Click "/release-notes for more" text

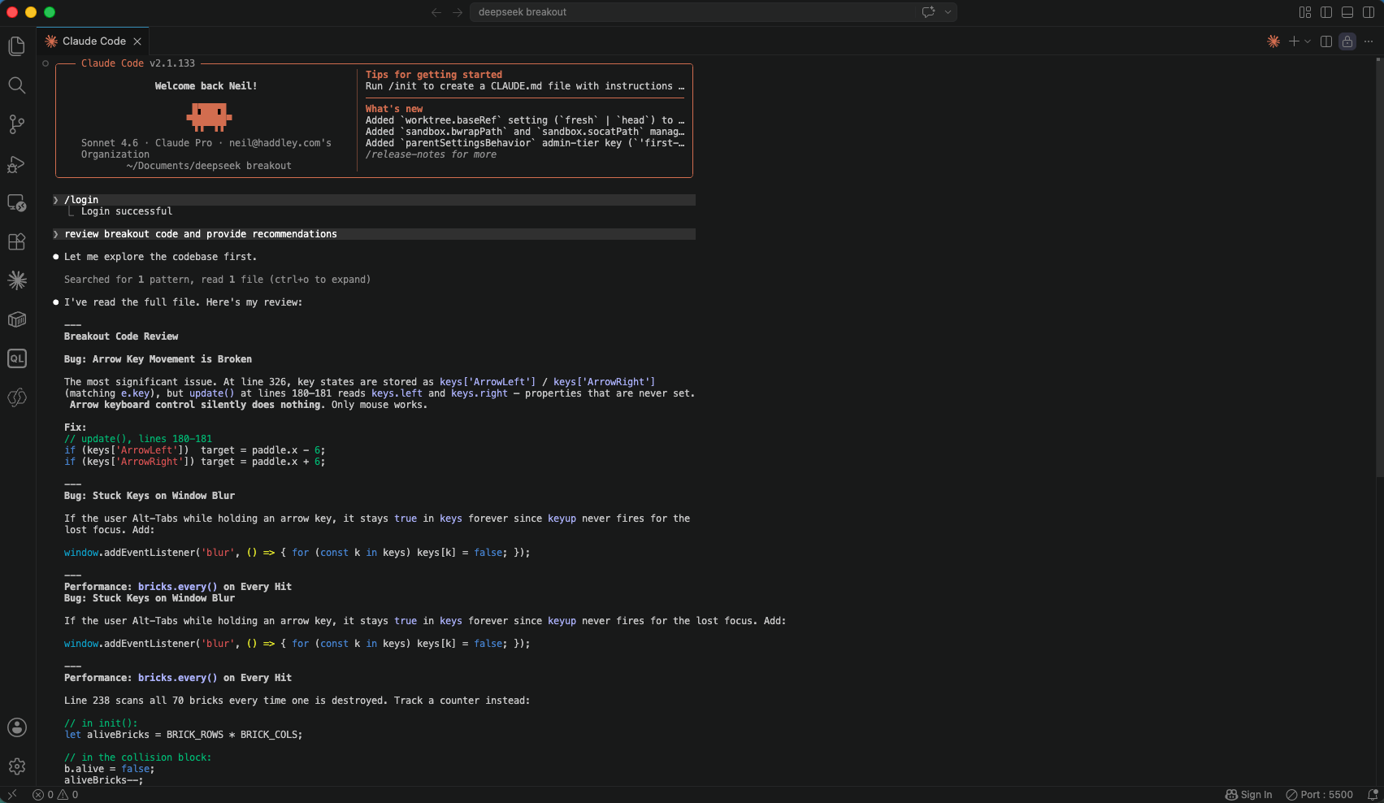(x=431, y=154)
